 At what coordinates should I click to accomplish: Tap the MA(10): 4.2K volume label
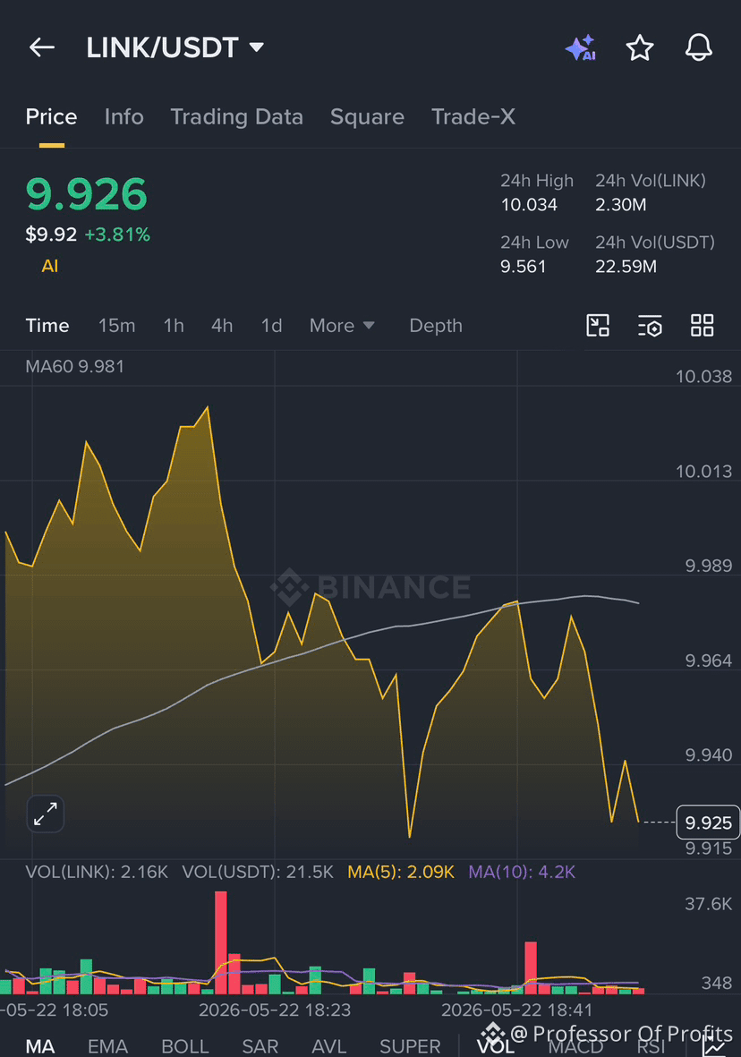pyautogui.click(x=522, y=873)
